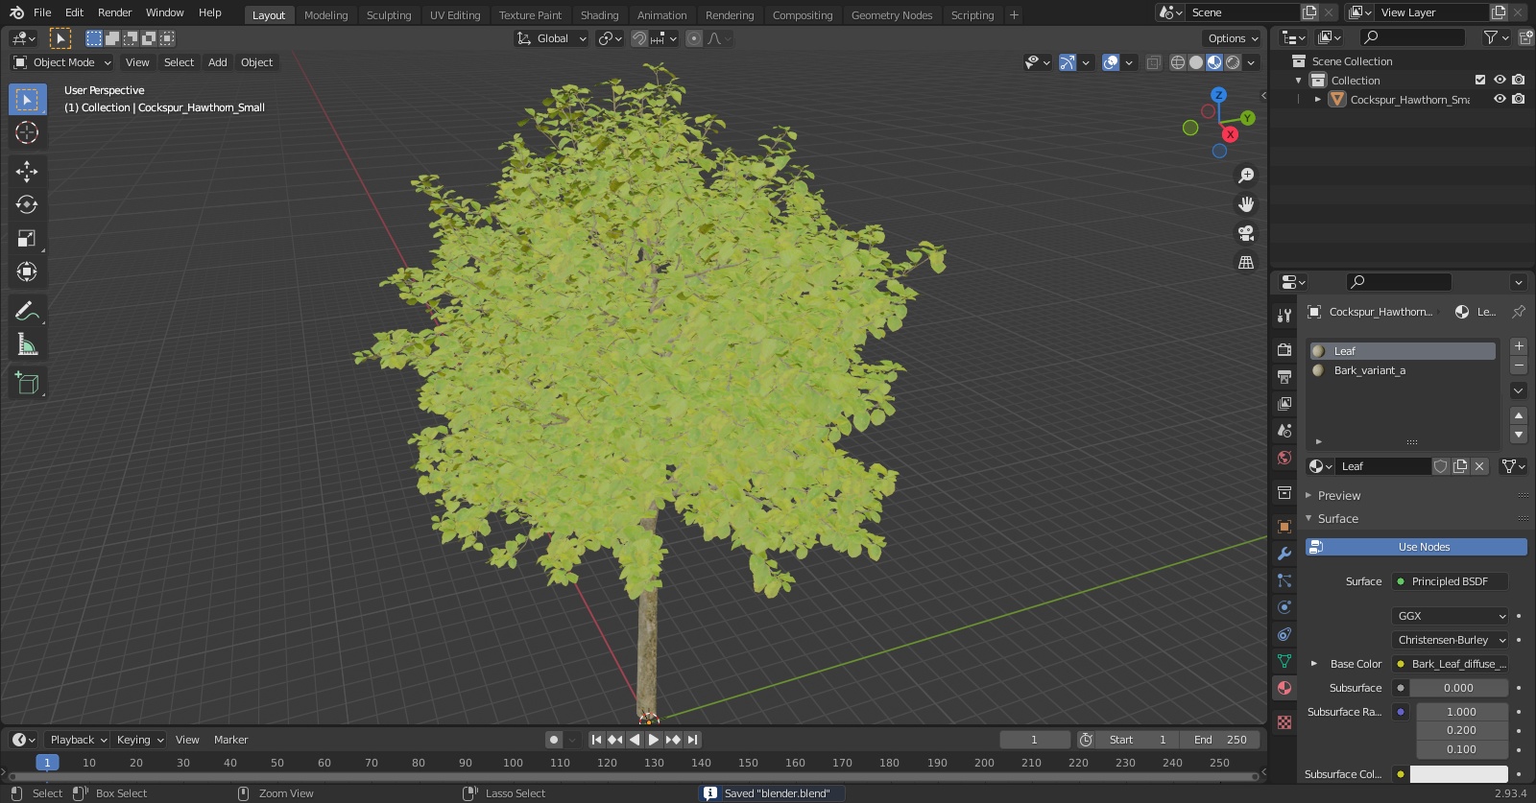Open Tool settings tab icon

pos(1284,315)
